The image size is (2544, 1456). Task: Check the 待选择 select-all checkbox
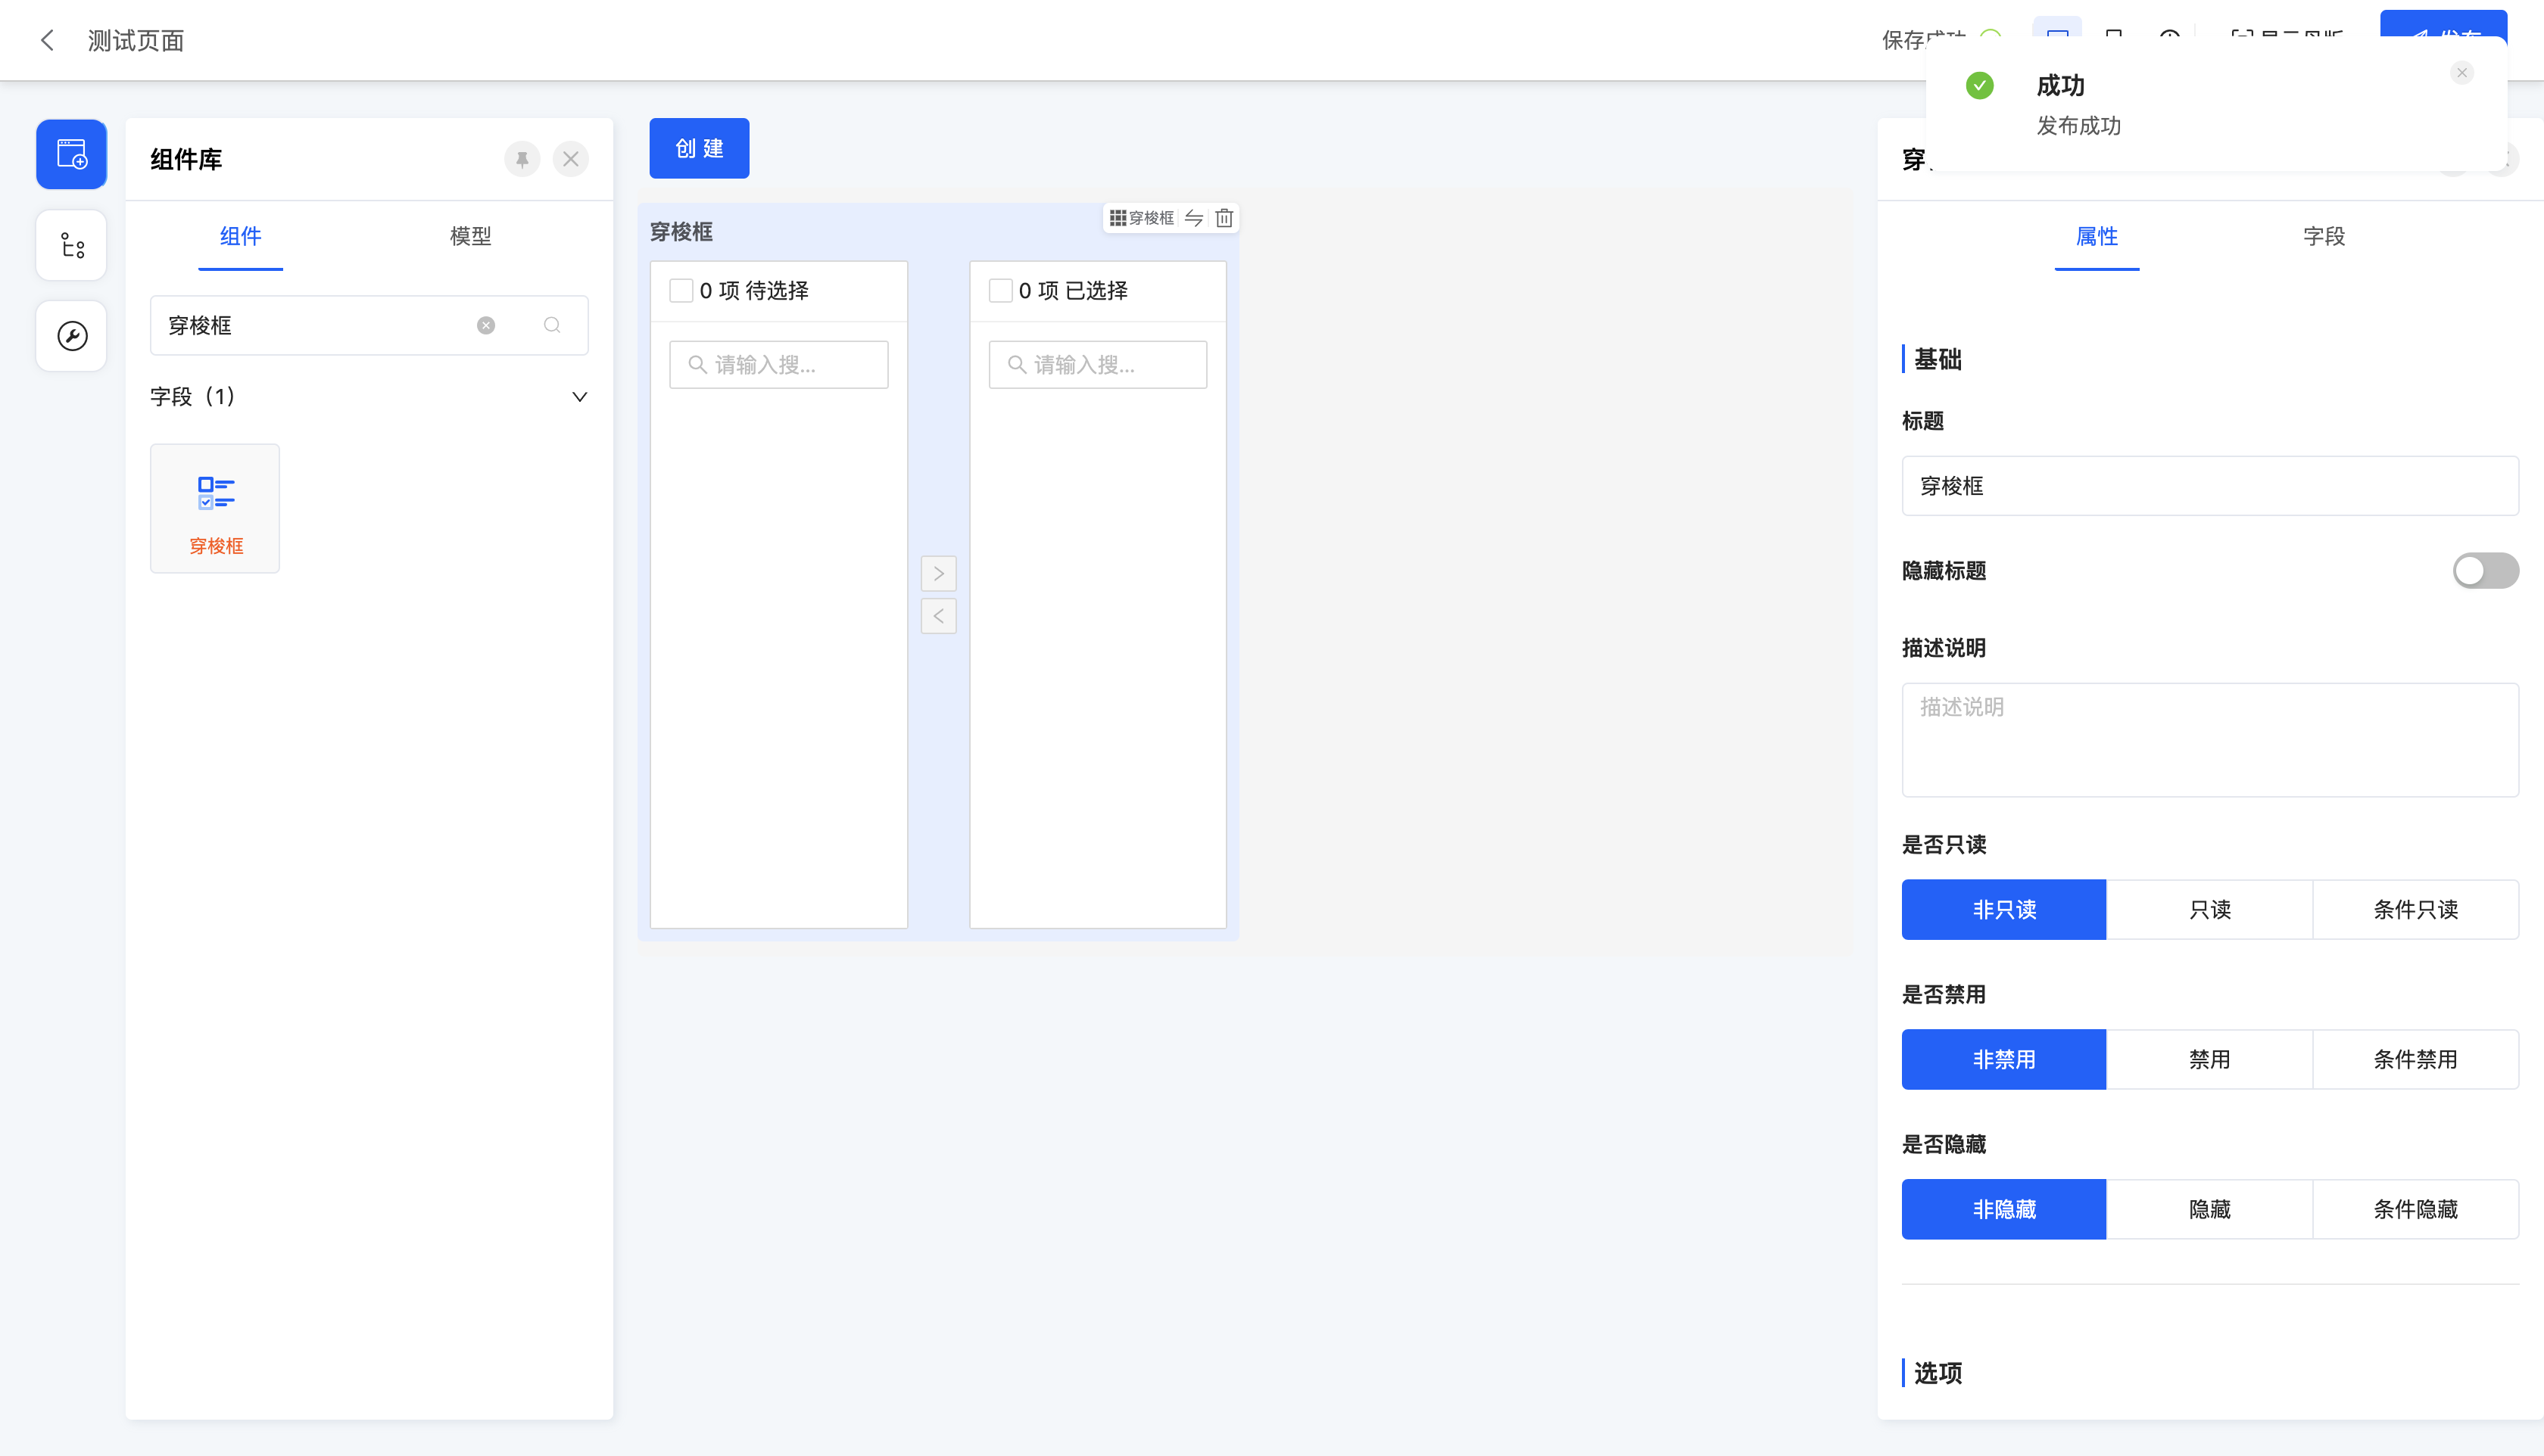(x=681, y=291)
